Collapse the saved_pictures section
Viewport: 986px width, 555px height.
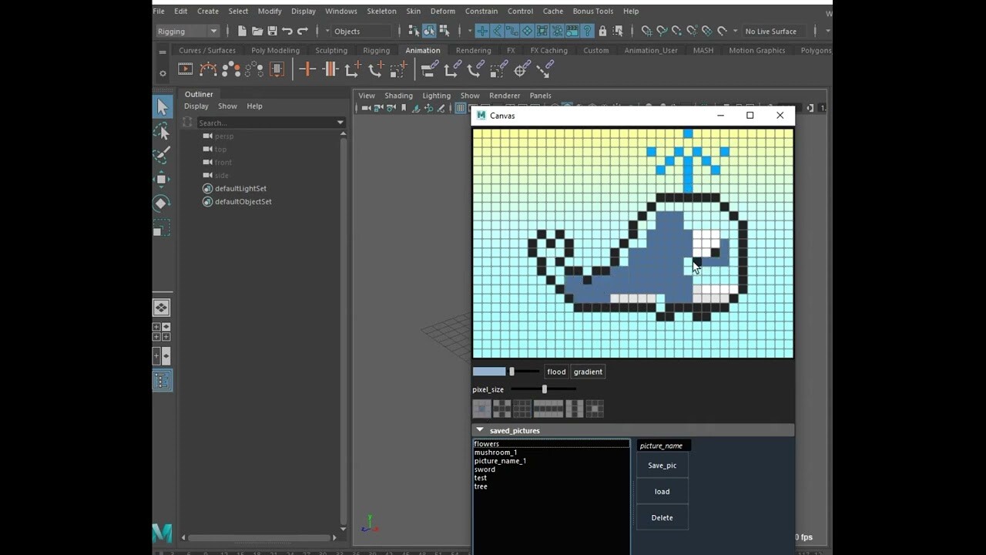pyautogui.click(x=480, y=430)
